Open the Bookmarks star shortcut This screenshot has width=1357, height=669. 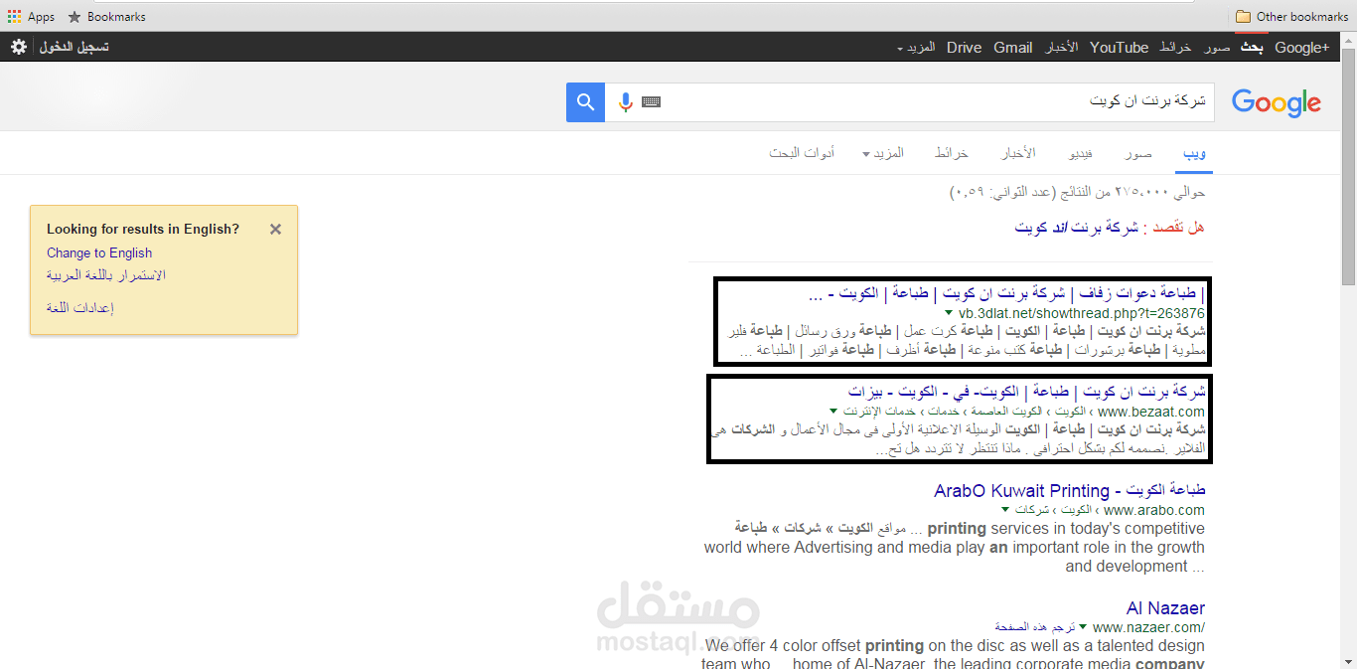click(x=106, y=16)
